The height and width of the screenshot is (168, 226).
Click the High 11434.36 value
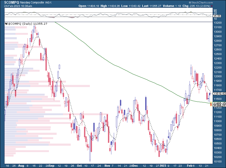point(110,6)
